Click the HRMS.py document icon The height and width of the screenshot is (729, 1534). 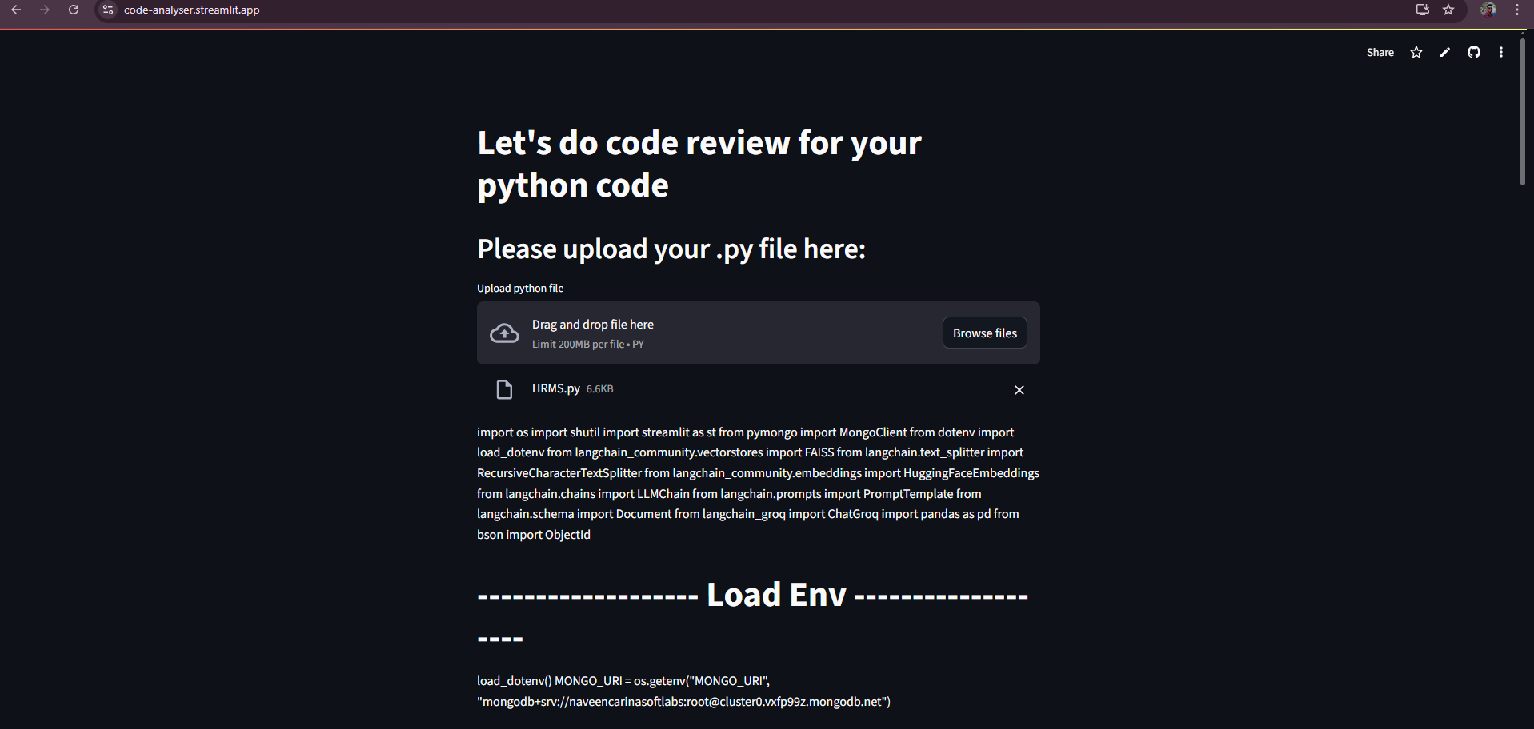[503, 389]
